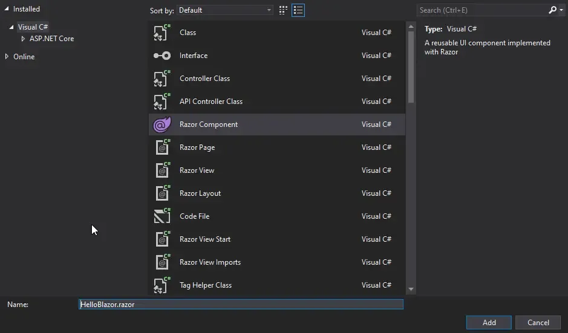Select 'Razor View' template name
The height and width of the screenshot is (333, 568).
197,170
